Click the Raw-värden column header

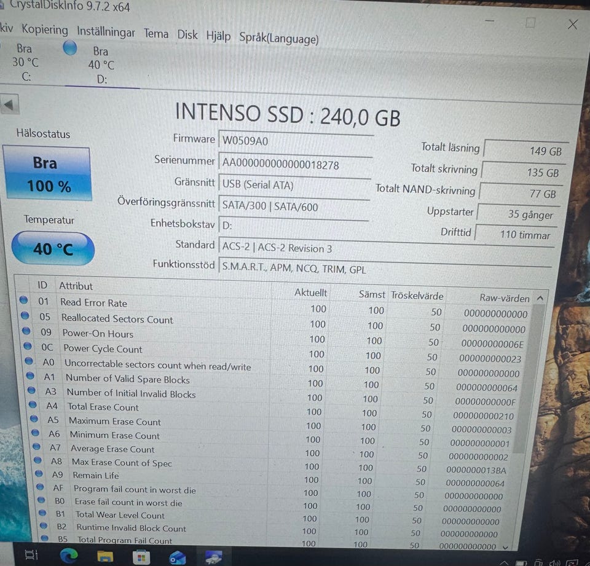tap(504, 298)
